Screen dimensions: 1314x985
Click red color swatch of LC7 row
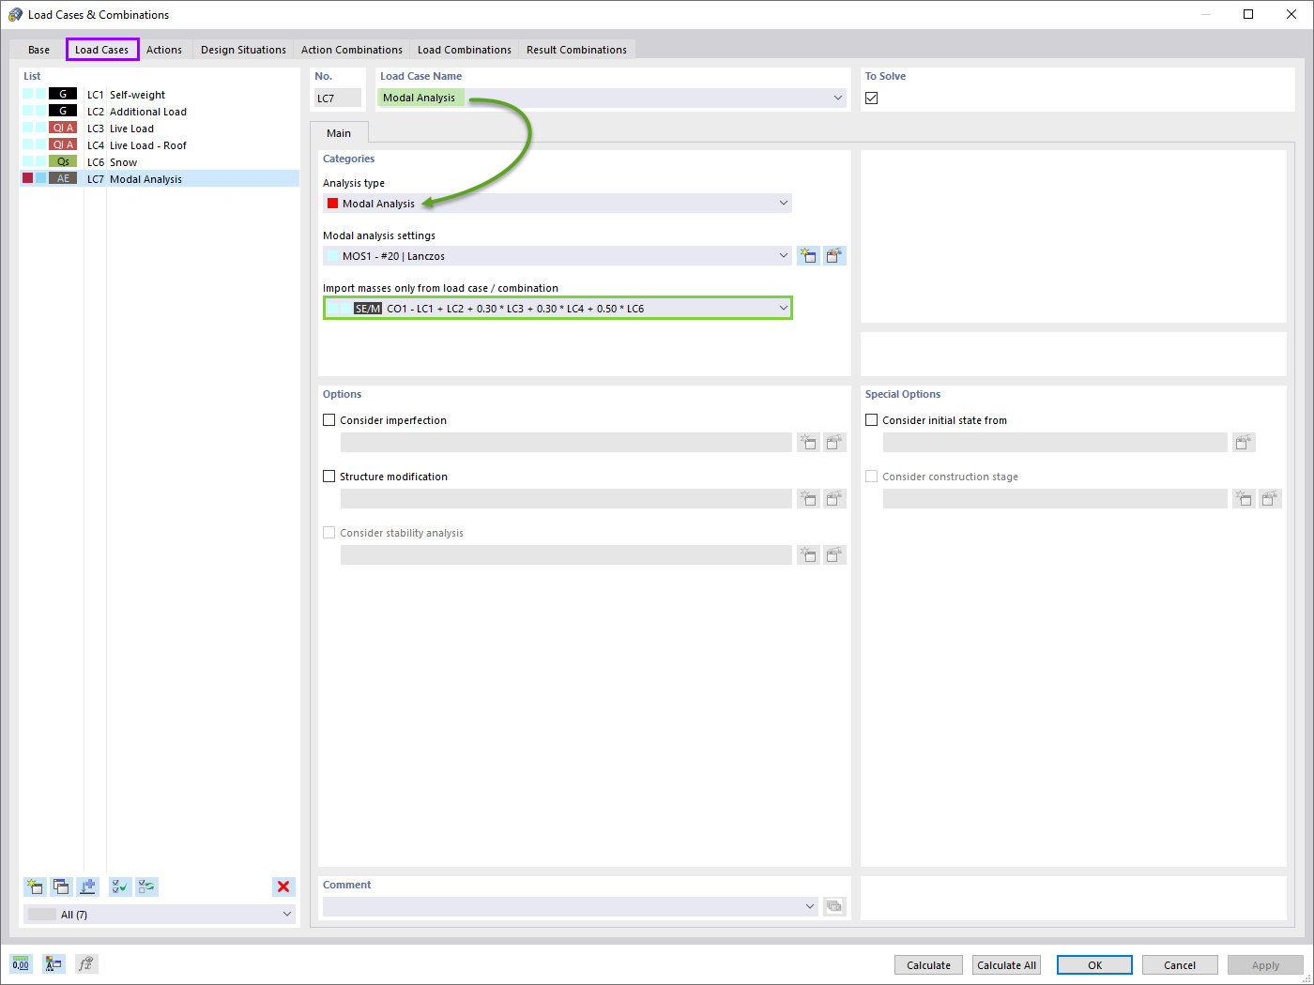coord(27,178)
